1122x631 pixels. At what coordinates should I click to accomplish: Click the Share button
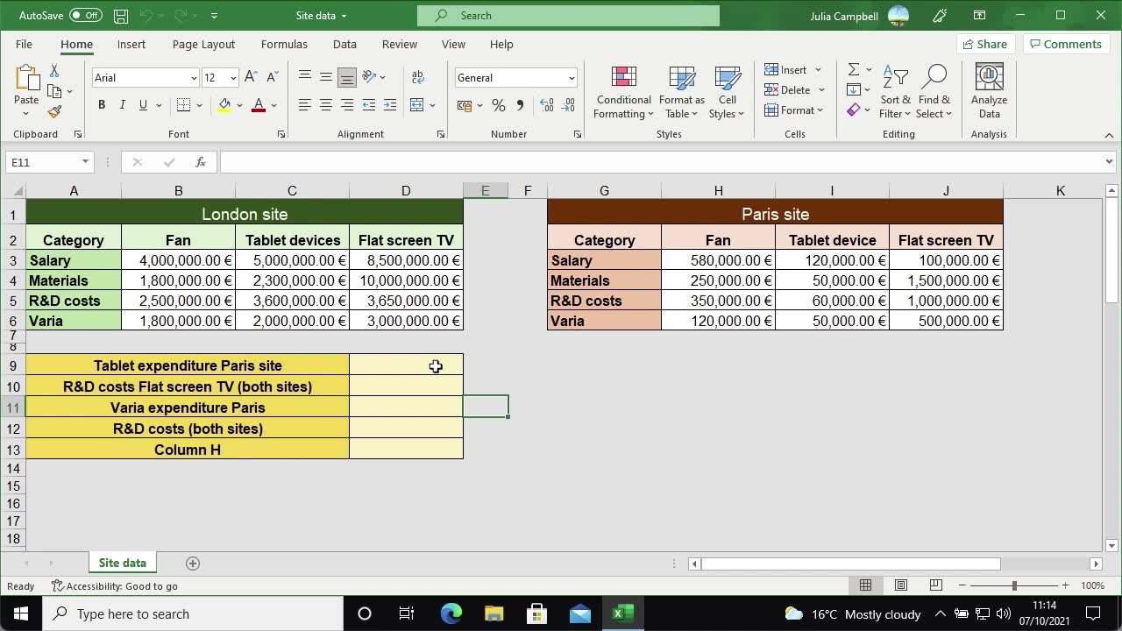pos(984,44)
